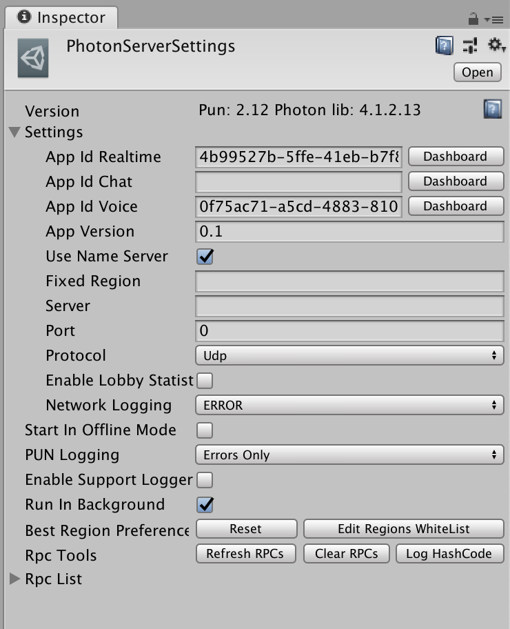
Task: Clear RPCs list
Action: (x=346, y=554)
